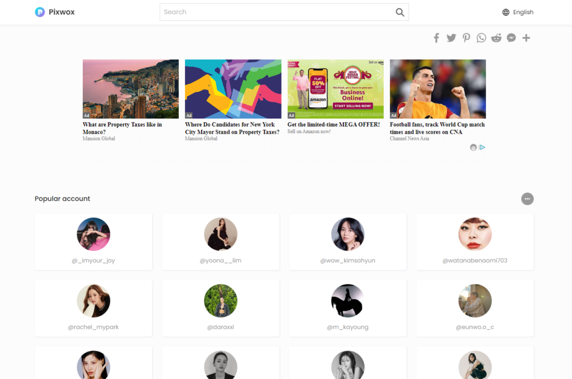Image resolution: width=572 pixels, height=379 pixels.
Task: Share on Pinterest icon
Action: 466,38
